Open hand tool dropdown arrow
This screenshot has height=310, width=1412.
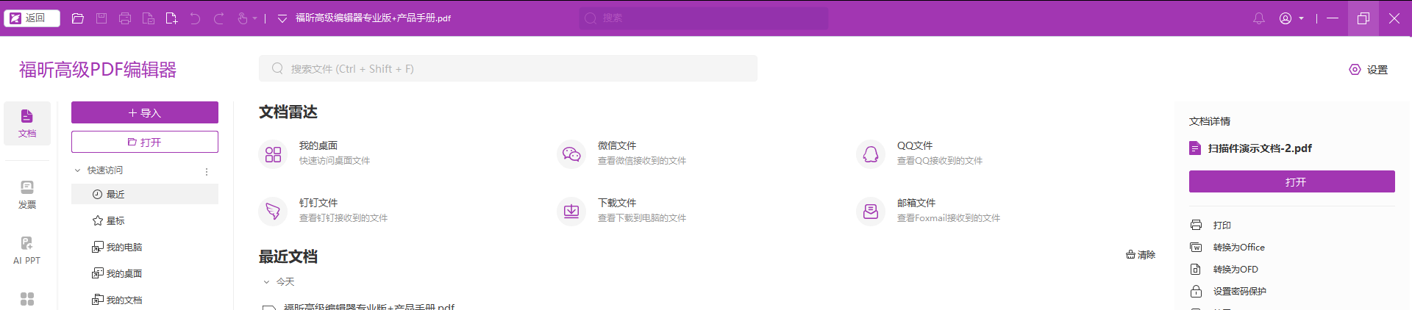[255, 18]
